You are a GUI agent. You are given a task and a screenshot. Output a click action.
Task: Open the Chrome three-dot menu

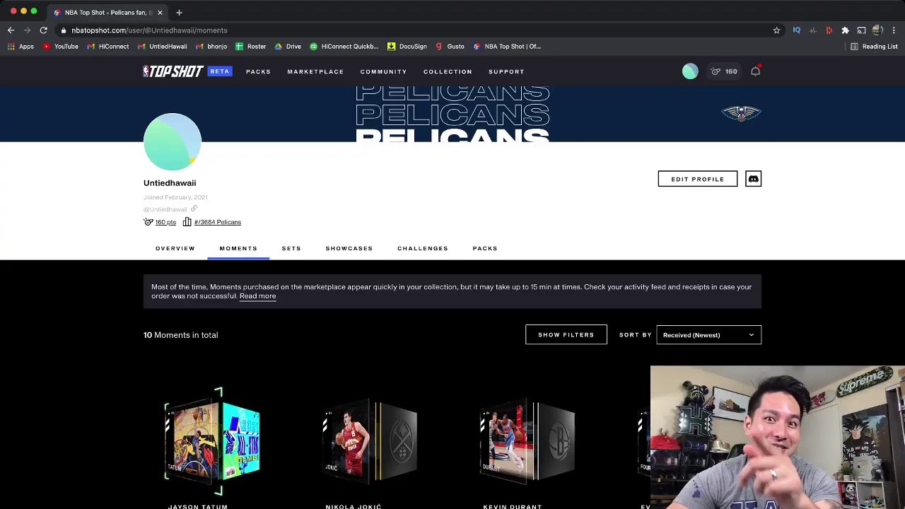click(894, 30)
